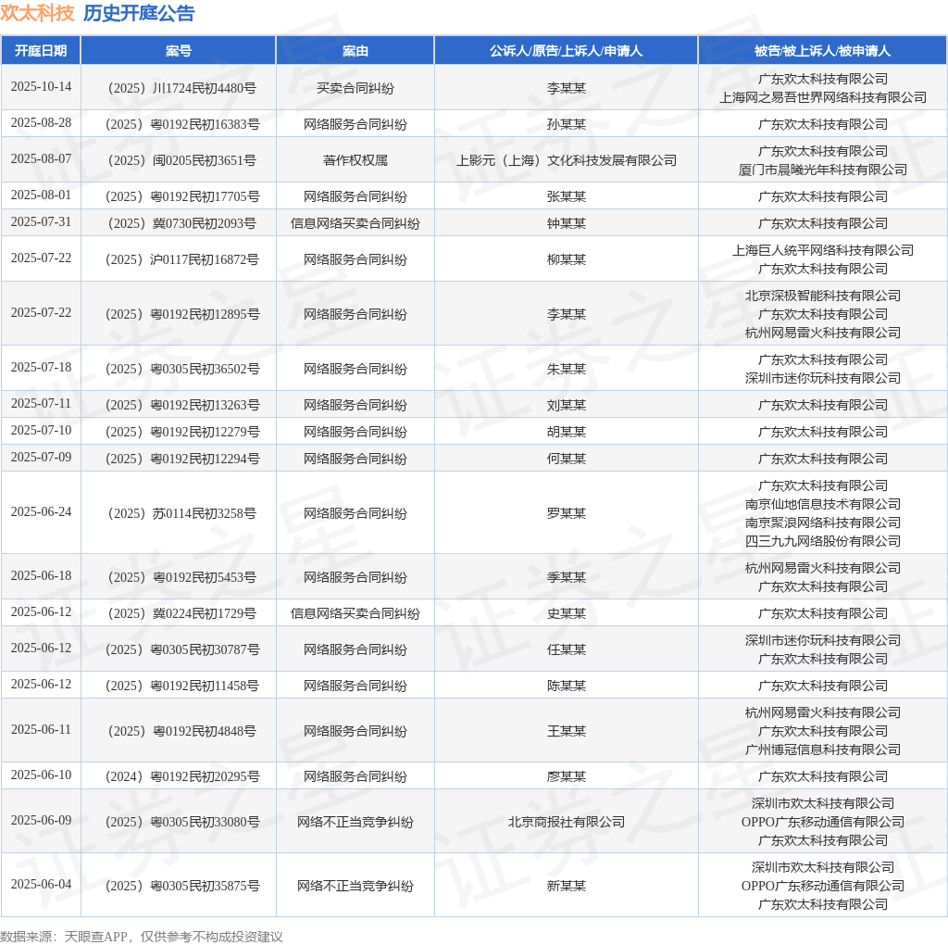The width and height of the screenshot is (948, 945).
Task: Click the 开庭日期 column header
Action: [41, 51]
